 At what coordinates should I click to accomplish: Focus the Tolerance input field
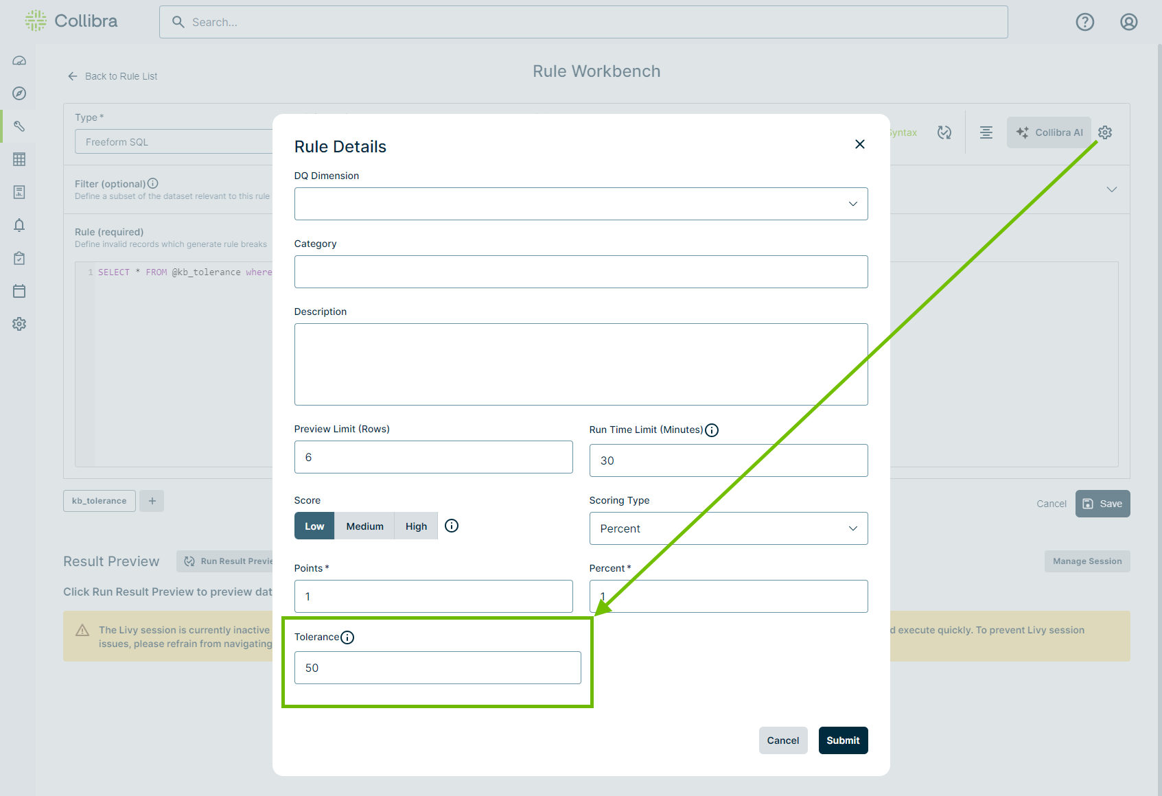[437, 668]
